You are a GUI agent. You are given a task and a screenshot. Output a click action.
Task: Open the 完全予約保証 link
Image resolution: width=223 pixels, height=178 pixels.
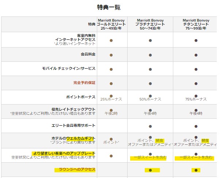click(84, 83)
